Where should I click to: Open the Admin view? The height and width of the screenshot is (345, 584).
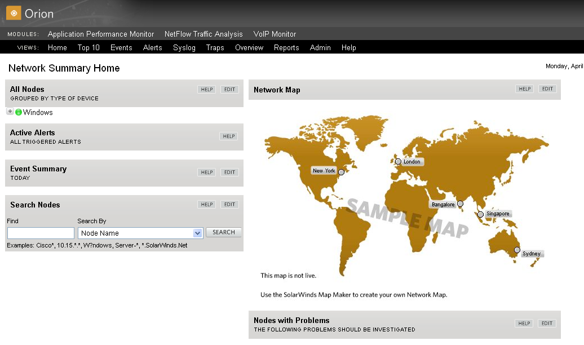[x=320, y=48]
